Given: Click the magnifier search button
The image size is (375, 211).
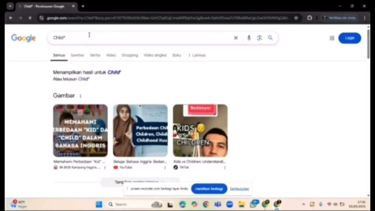Looking at the screenshot, I should [x=270, y=38].
